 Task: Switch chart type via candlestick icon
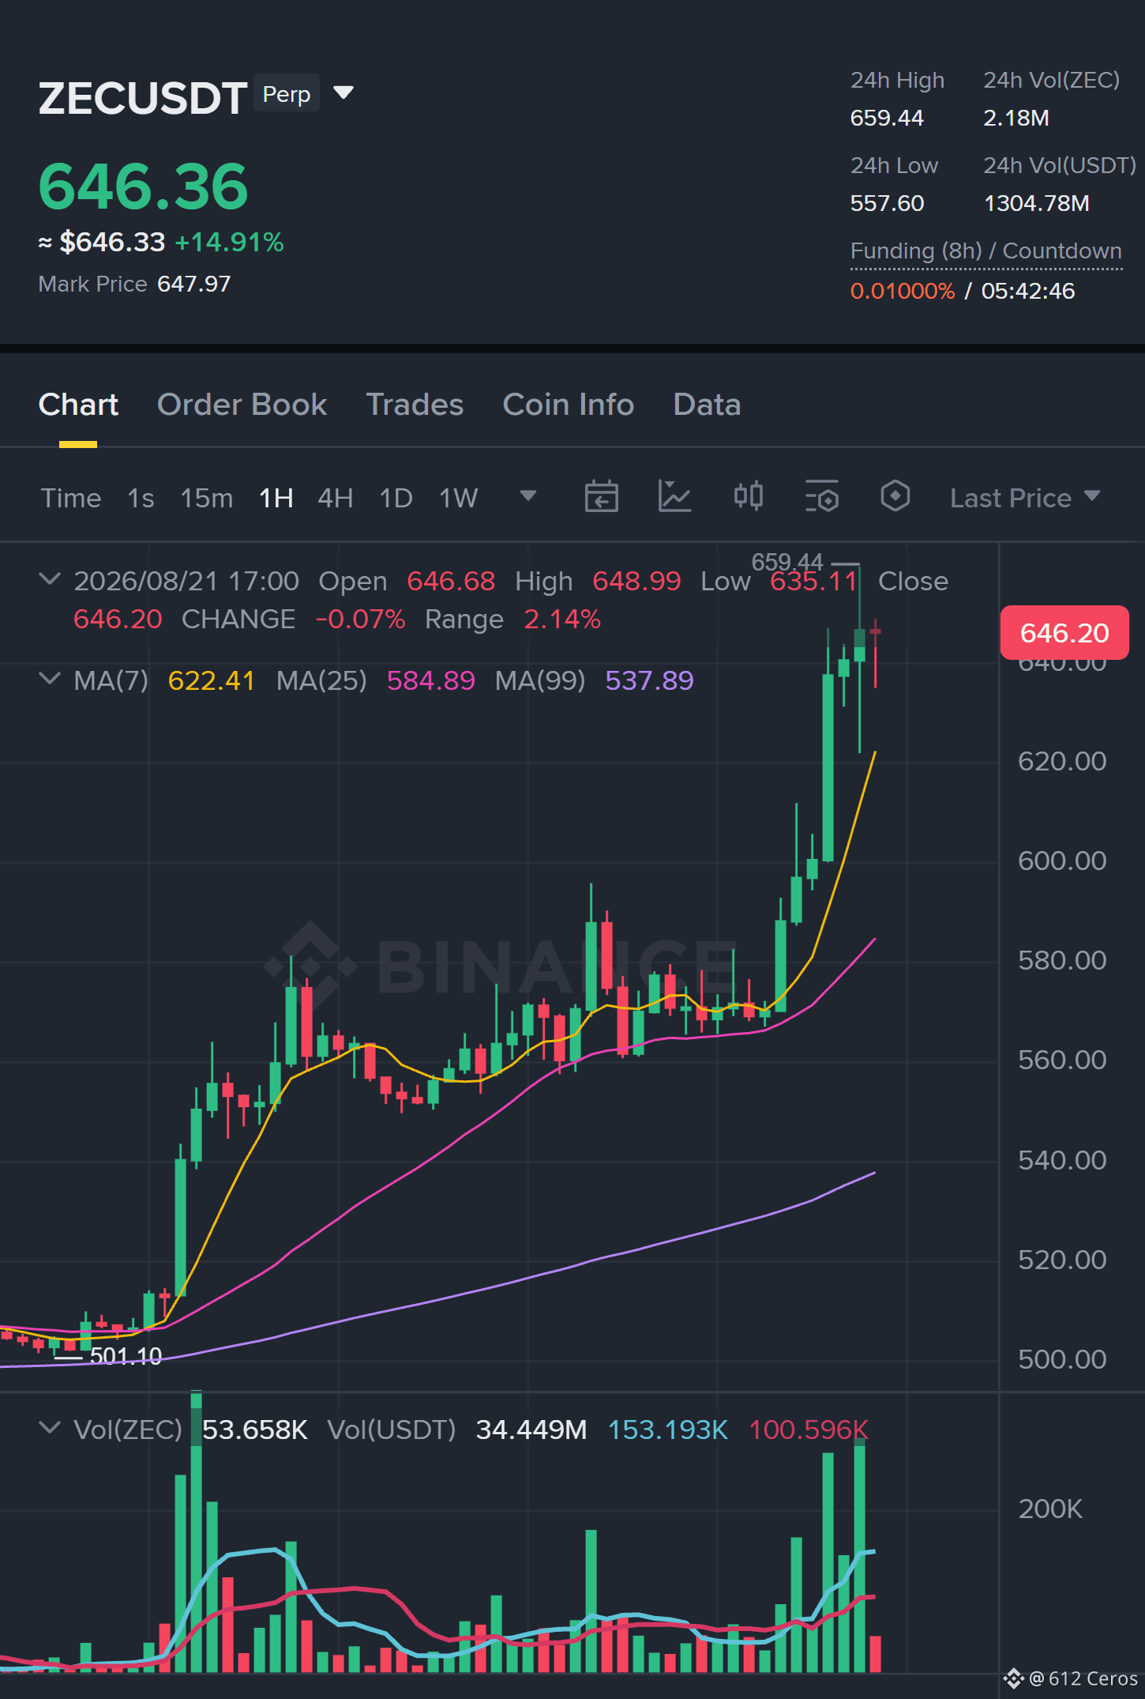click(749, 497)
